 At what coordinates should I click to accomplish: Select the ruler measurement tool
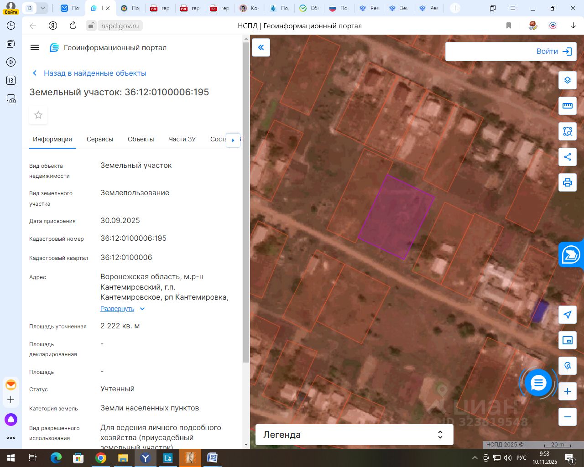(x=567, y=106)
